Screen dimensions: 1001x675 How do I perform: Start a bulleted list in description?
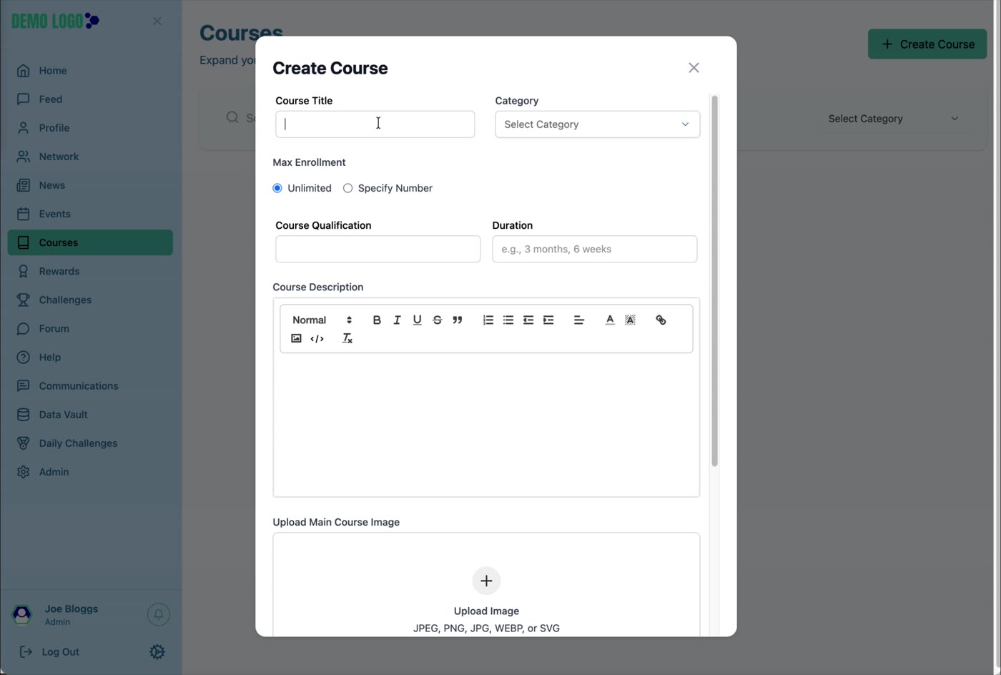[508, 320]
